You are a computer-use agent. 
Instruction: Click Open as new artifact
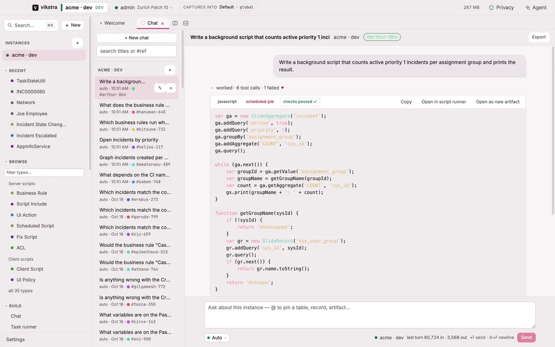[x=498, y=101]
